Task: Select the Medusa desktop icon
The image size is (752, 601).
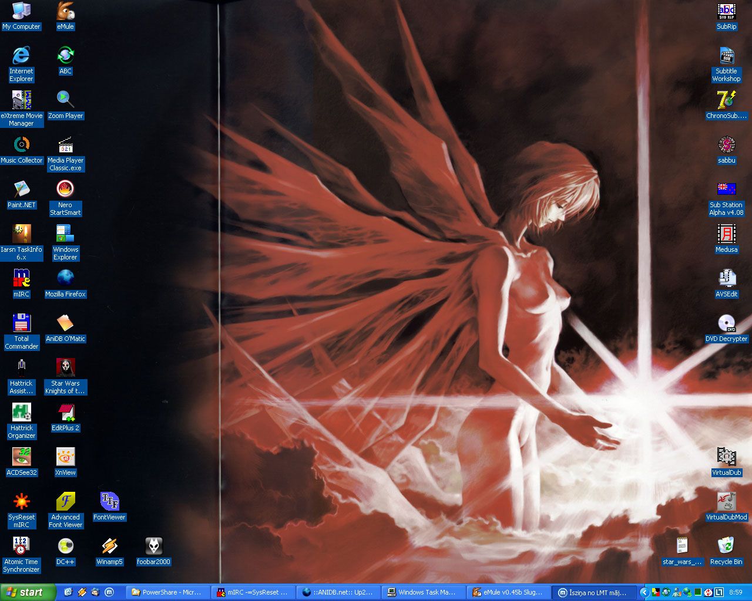Action: 726,239
